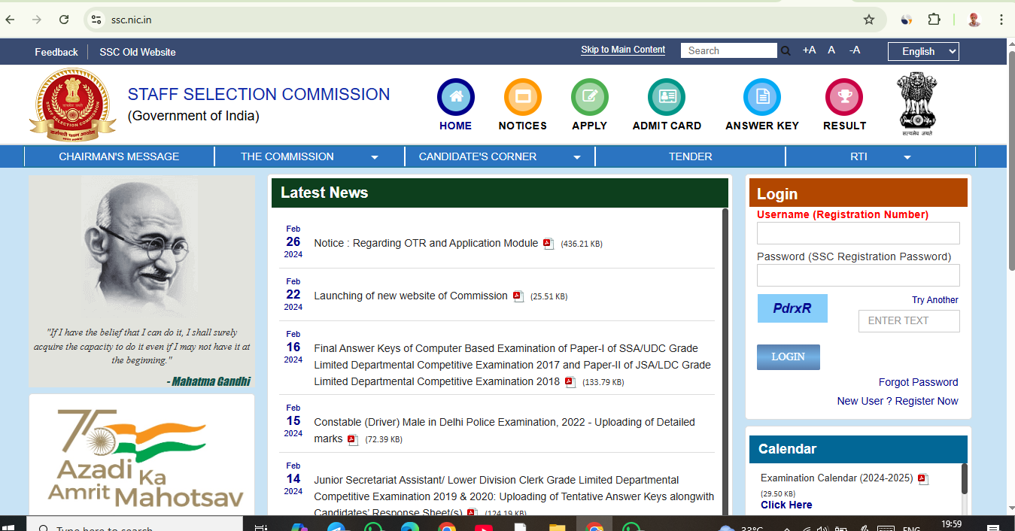Open PDF icon for OTR notice
Viewport: 1015px width, 531px height.
point(549,244)
